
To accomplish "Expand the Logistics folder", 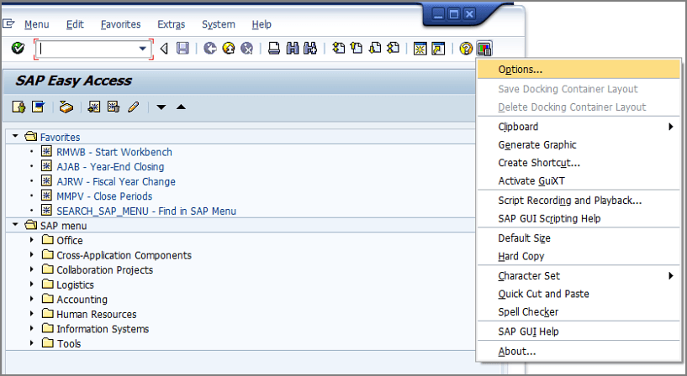I will pyautogui.click(x=32, y=285).
